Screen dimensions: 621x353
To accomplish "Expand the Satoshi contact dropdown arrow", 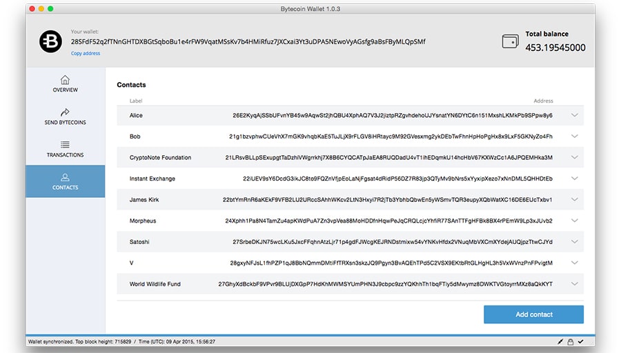I will [x=574, y=242].
